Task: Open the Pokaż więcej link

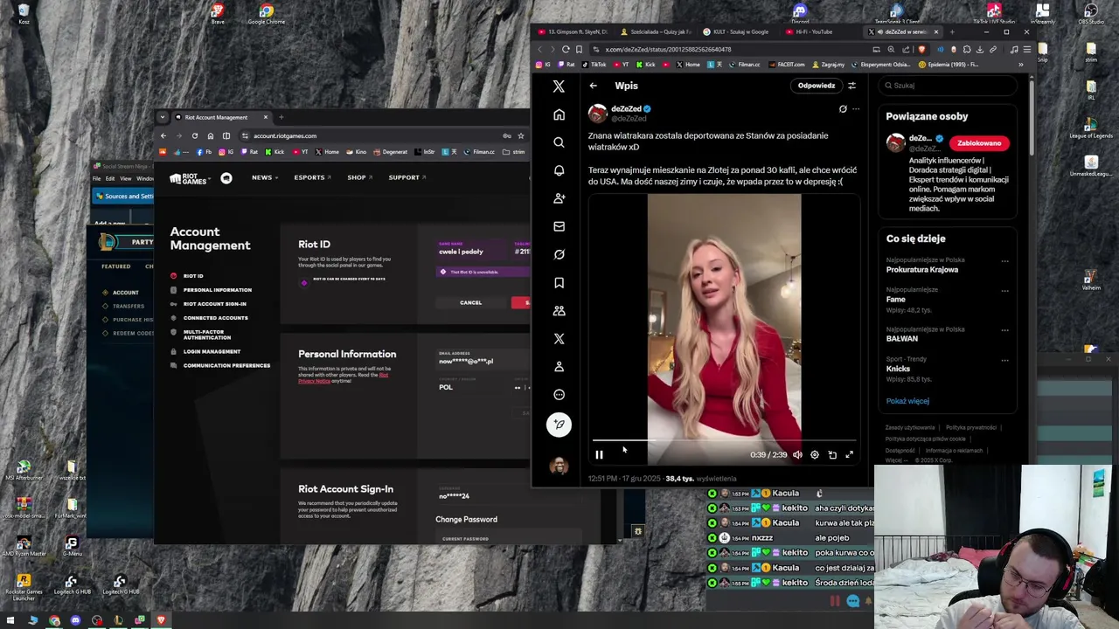Action: pos(907,401)
